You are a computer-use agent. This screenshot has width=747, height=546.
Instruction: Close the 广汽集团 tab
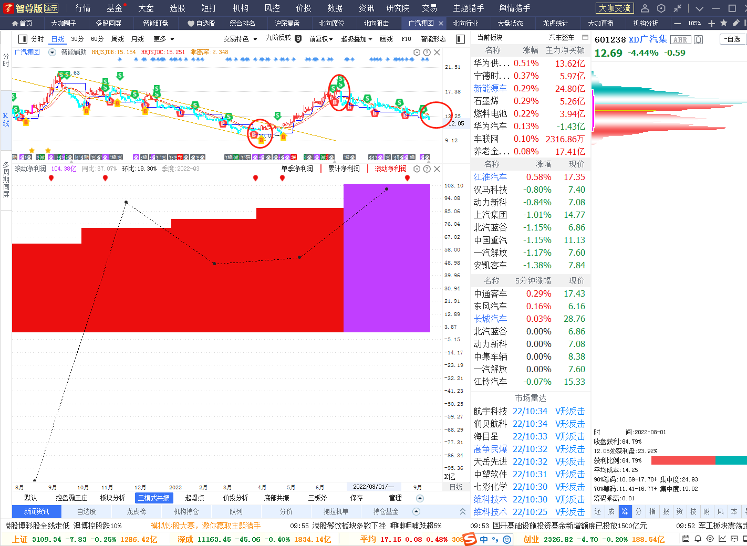click(441, 23)
